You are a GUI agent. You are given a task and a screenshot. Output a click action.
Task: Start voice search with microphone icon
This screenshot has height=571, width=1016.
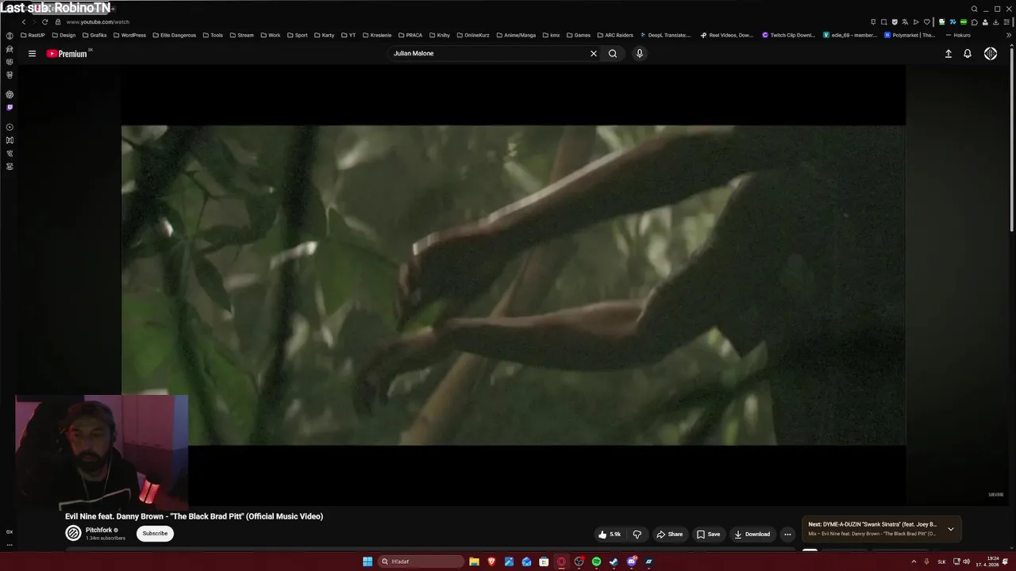pos(640,53)
